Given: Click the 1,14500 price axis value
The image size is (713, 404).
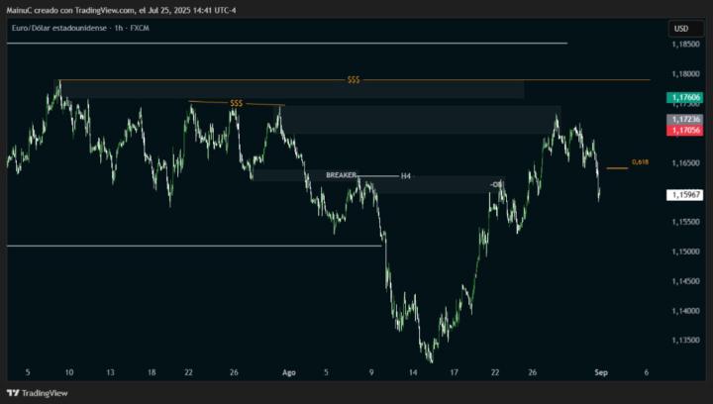Looking at the screenshot, I should (685, 281).
